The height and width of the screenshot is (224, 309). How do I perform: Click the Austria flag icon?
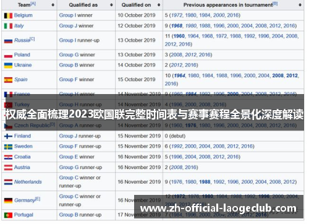coord(8,168)
